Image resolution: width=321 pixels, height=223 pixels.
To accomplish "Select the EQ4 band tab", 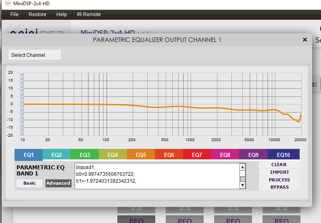I will (113, 154).
